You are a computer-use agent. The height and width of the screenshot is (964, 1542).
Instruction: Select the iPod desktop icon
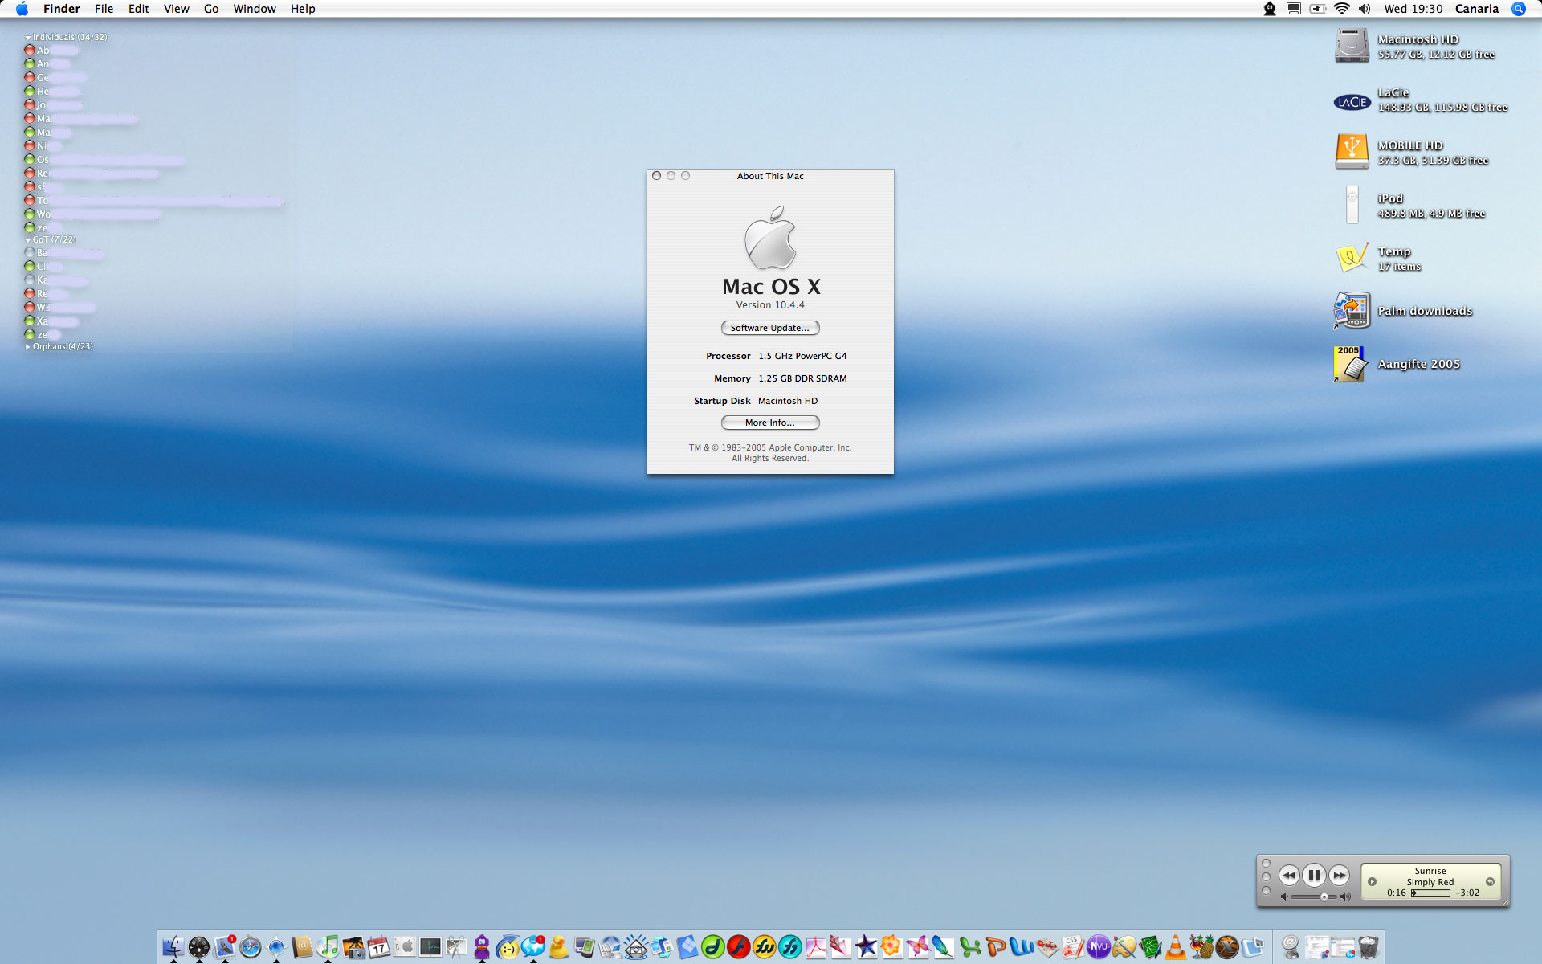1352,205
